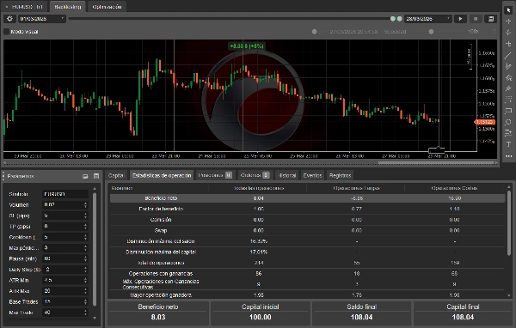Open the EURUSD h1 instance tab
Image resolution: width=516 pixels, height=328 pixels.
(x=25, y=7)
